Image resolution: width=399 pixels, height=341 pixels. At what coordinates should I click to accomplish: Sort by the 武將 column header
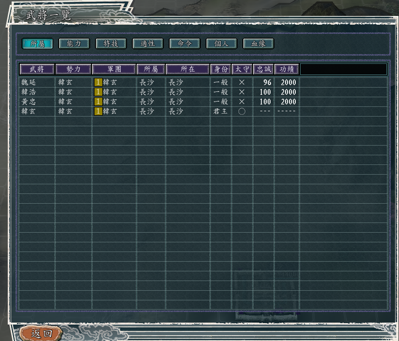point(37,69)
